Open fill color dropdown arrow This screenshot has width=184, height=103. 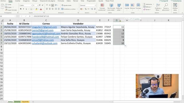[x=39, y=9]
